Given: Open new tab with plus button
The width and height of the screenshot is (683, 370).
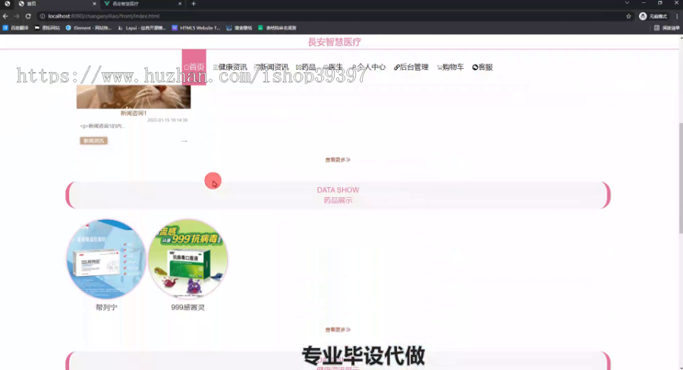Looking at the screenshot, I should 194,4.
